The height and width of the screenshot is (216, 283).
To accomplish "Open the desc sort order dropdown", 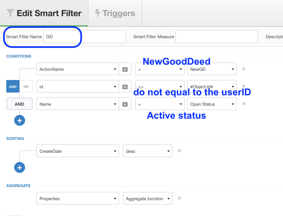I will [148, 151].
